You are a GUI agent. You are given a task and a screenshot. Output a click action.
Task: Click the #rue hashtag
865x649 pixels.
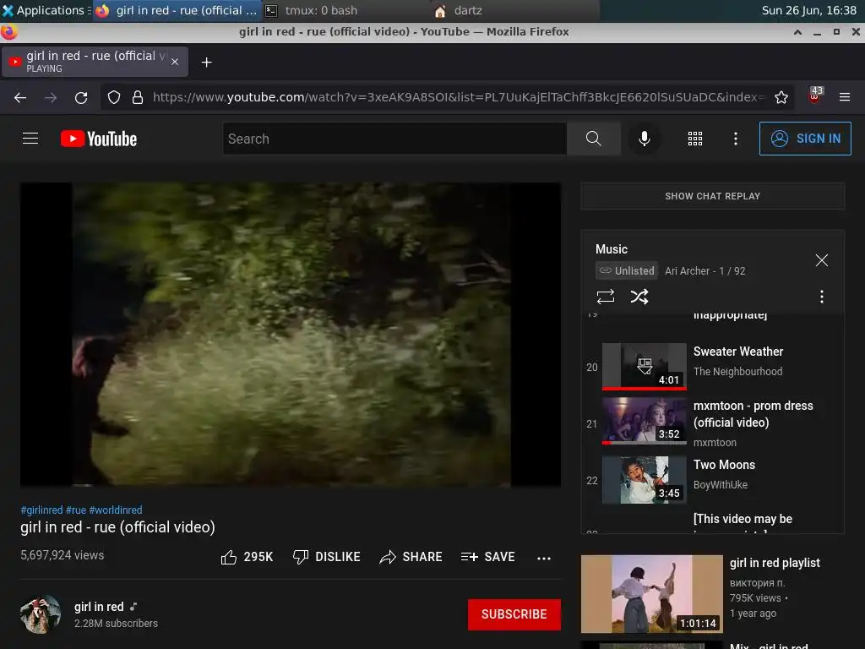pos(75,510)
